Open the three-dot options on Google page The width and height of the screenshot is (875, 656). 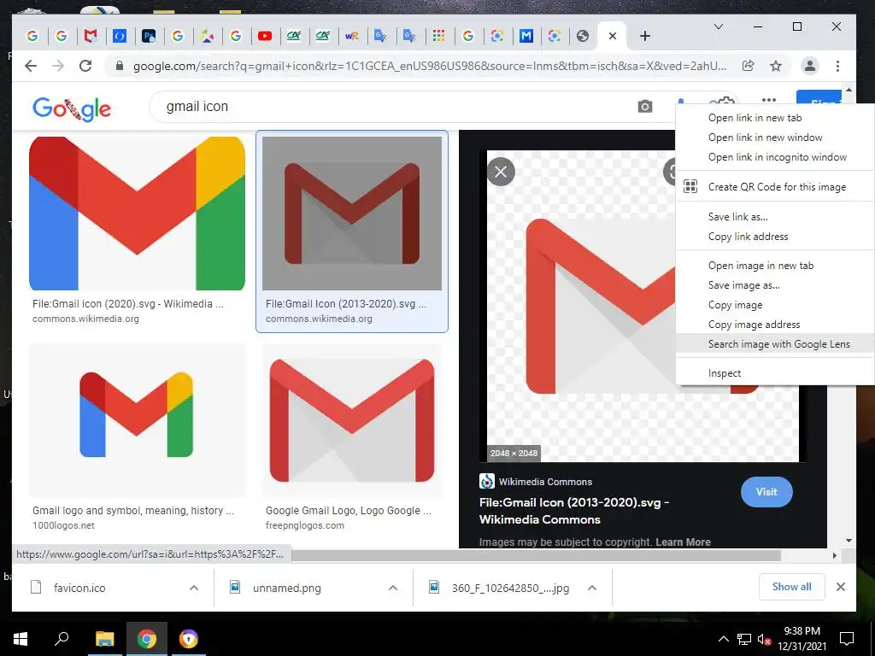(x=769, y=100)
